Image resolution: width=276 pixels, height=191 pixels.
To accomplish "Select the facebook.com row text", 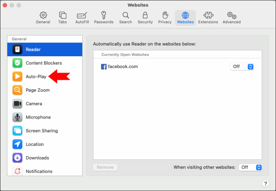I will [x=123, y=67].
